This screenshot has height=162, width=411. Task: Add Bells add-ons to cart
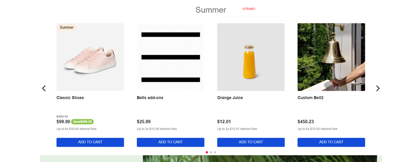[170, 142]
